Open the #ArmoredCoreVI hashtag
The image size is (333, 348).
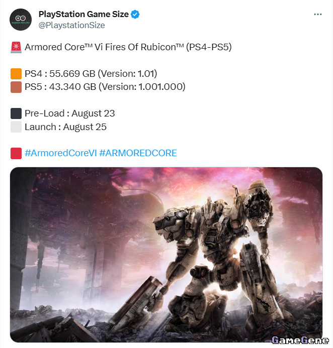(61, 153)
